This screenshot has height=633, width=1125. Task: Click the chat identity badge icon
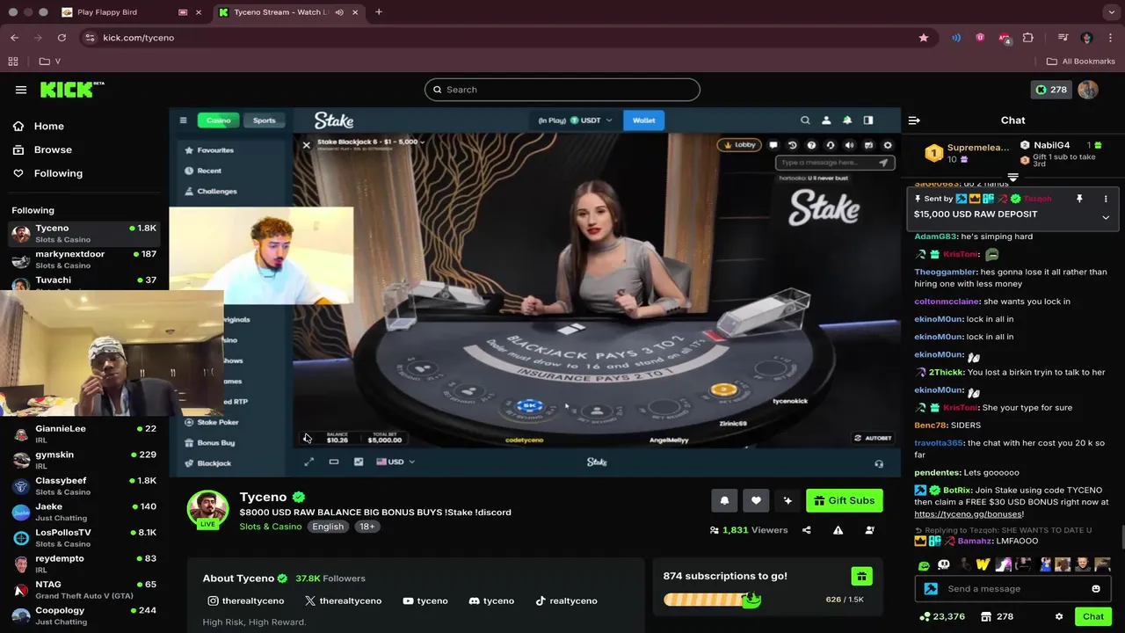[x=931, y=589]
